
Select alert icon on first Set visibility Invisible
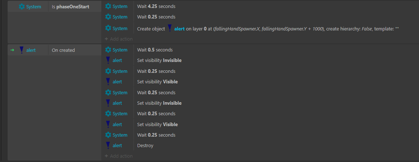coord(108,60)
